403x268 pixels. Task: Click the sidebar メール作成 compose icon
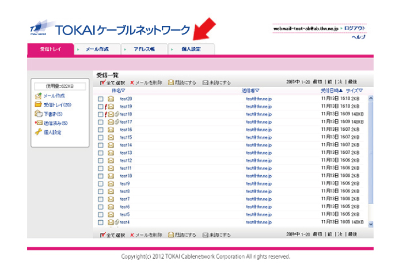pos(39,96)
